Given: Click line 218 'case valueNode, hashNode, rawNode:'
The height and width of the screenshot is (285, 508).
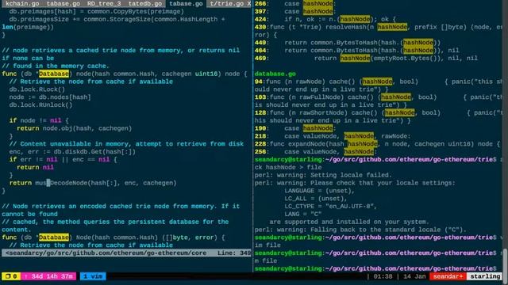Looking at the screenshot, I should click(x=333, y=136).
